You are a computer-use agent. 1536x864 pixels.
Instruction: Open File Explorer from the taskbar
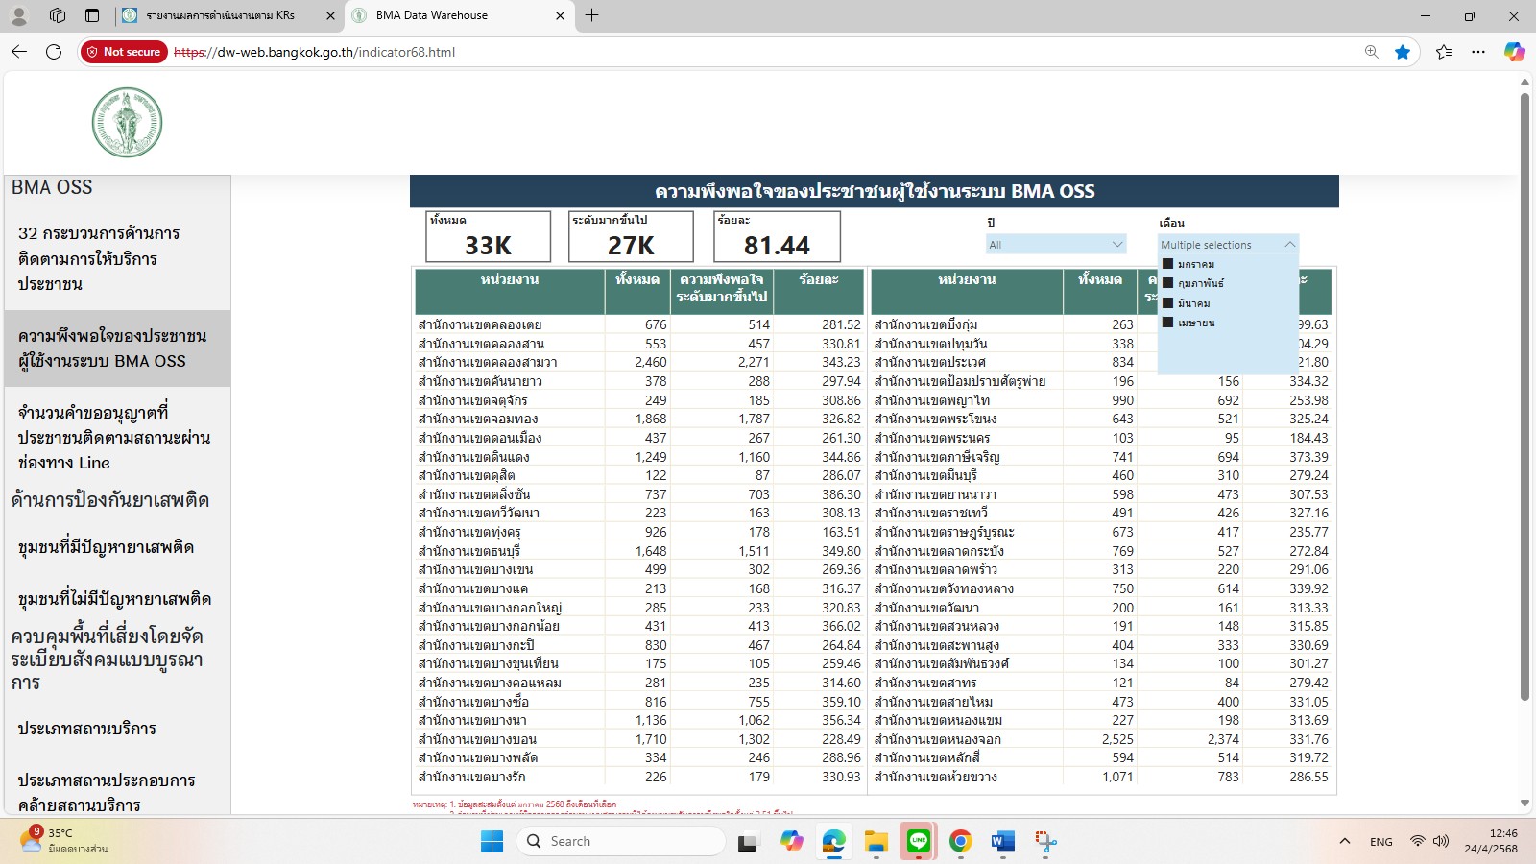876,841
